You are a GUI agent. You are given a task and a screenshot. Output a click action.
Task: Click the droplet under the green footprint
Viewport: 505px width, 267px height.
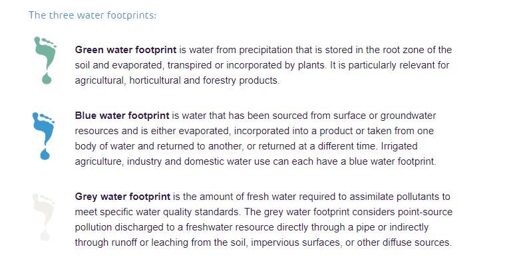coord(46,79)
